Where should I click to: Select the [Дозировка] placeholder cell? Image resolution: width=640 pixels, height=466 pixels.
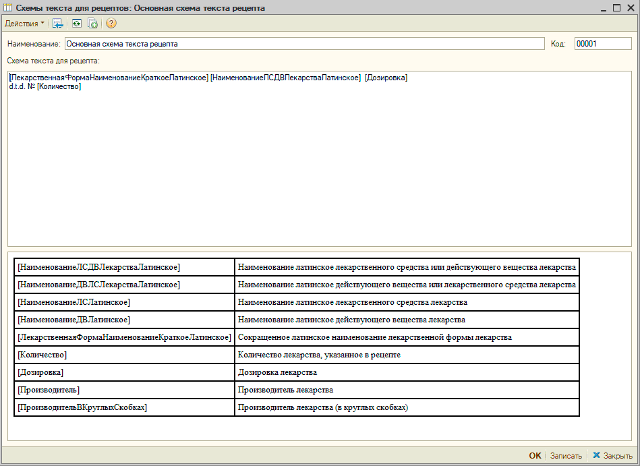coord(125,372)
